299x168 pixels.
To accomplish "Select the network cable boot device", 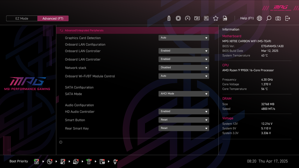I will click(x=115, y=161).
